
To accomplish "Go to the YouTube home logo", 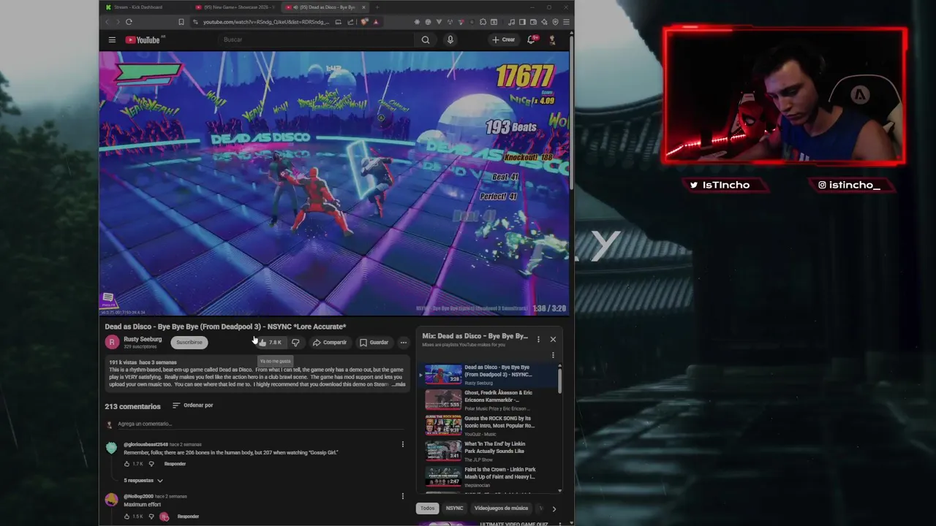I will (143, 39).
